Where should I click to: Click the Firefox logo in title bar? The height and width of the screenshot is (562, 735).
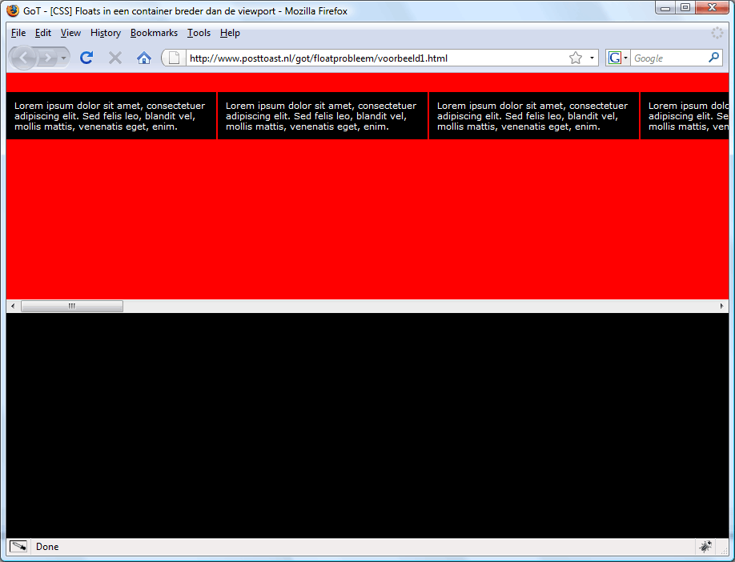pos(13,10)
